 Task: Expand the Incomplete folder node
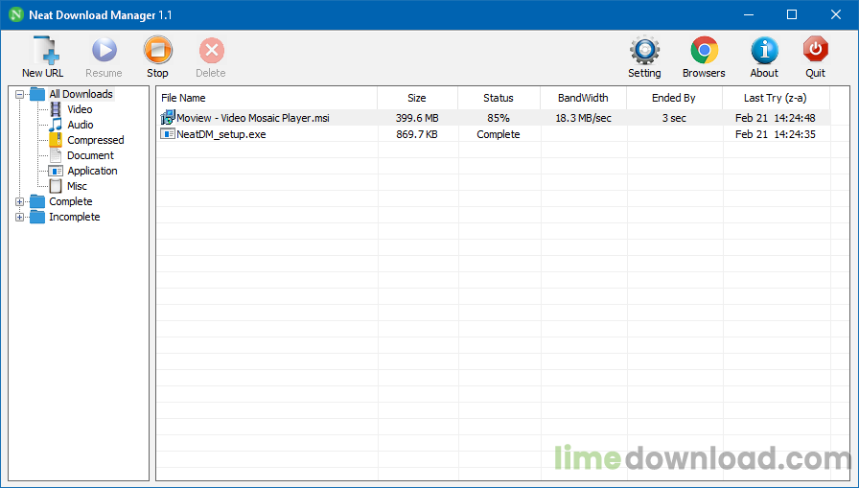20,217
